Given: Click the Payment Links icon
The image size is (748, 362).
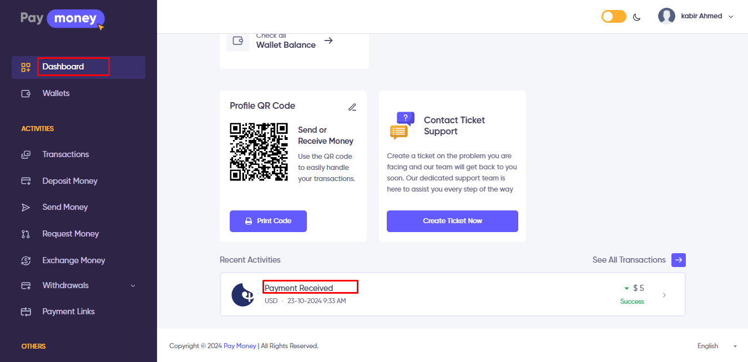Looking at the screenshot, I should 26,311.
